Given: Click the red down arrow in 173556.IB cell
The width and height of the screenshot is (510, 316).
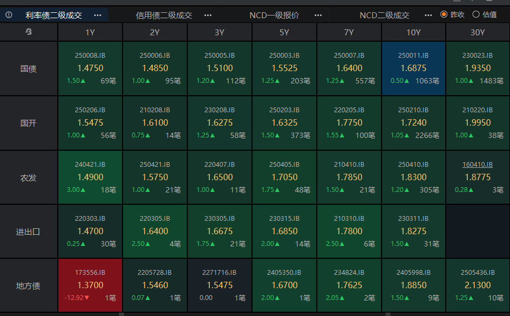Looking at the screenshot, I should click(x=87, y=298).
